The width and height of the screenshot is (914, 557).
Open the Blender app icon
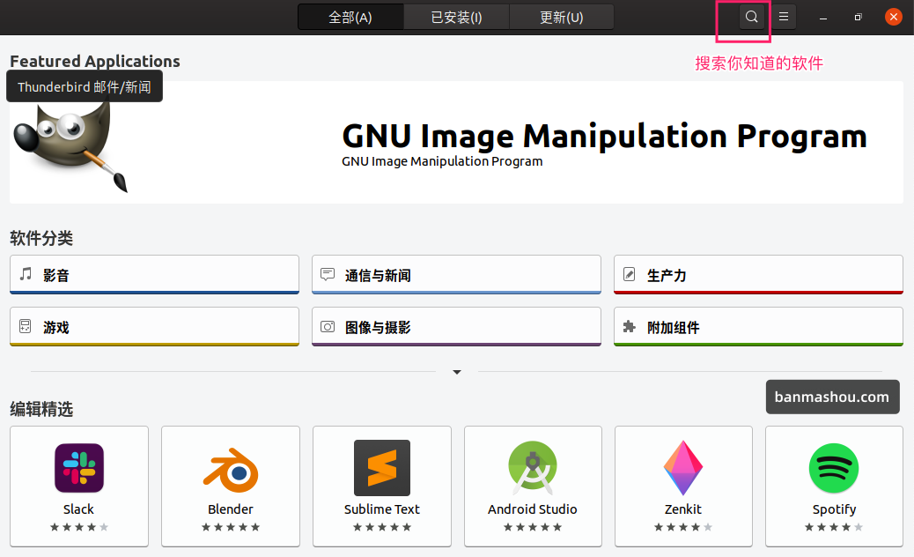[231, 470]
